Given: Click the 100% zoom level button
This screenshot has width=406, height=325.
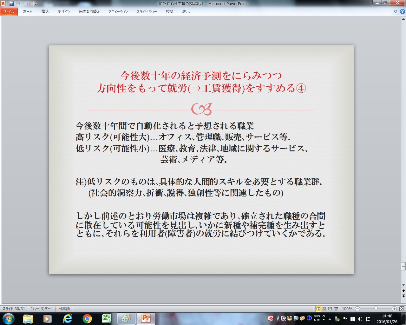Looking at the screenshot, I should tap(347, 308).
